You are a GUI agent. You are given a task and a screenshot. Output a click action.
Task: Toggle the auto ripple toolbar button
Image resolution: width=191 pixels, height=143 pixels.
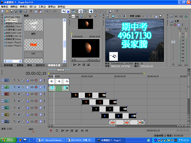pyautogui.click(x=73, y=11)
